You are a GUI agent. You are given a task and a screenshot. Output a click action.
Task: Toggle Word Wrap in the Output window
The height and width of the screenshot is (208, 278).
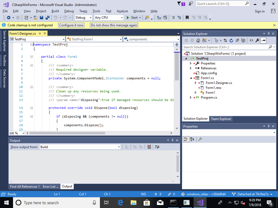[157, 147]
